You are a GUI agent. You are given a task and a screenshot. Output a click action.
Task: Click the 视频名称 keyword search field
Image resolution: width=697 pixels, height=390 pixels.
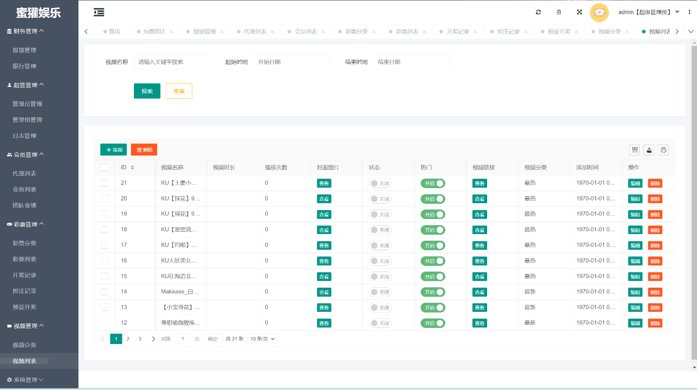coord(172,62)
